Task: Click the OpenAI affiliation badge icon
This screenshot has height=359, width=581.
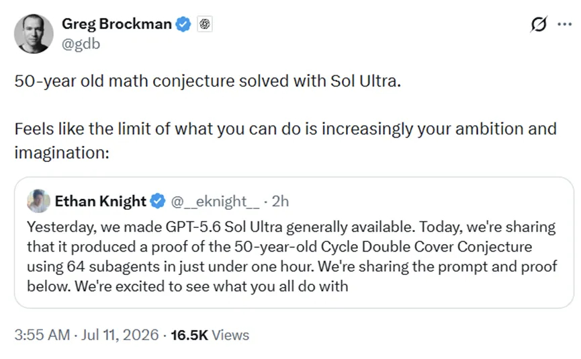Action: click(x=205, y=24)
